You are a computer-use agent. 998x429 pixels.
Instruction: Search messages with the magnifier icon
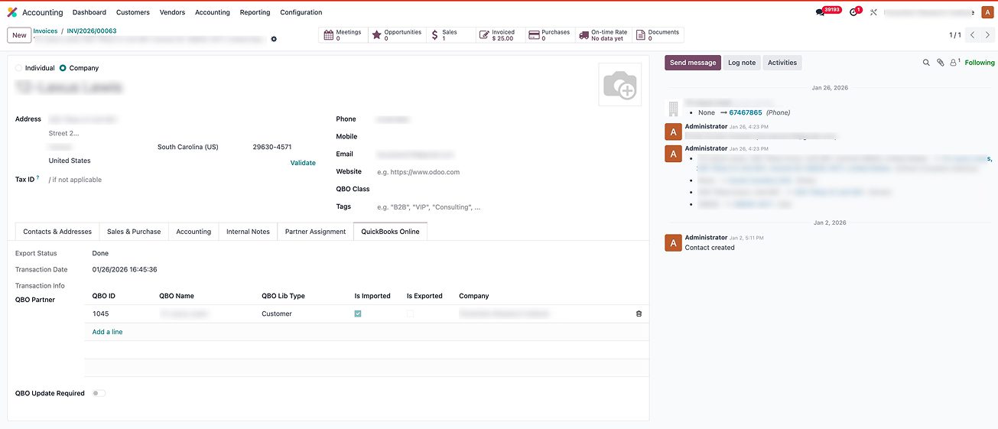click(926, 63)
